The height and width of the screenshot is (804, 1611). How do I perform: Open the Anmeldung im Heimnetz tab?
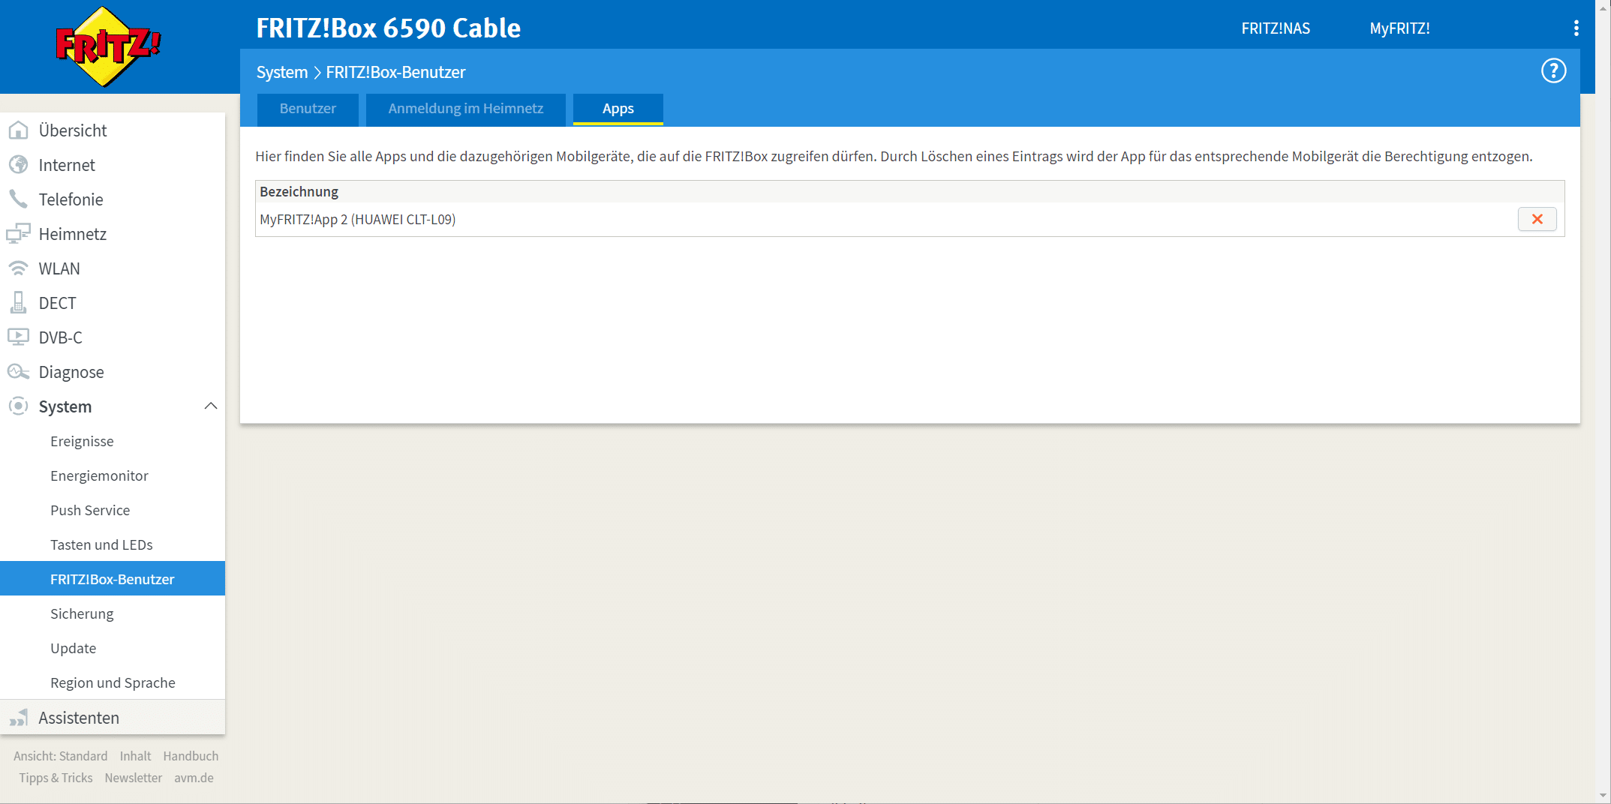(x=465, y=109)
